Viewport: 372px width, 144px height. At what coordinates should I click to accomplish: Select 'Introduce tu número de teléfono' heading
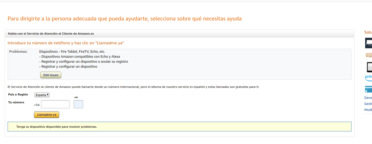[66, 43]
